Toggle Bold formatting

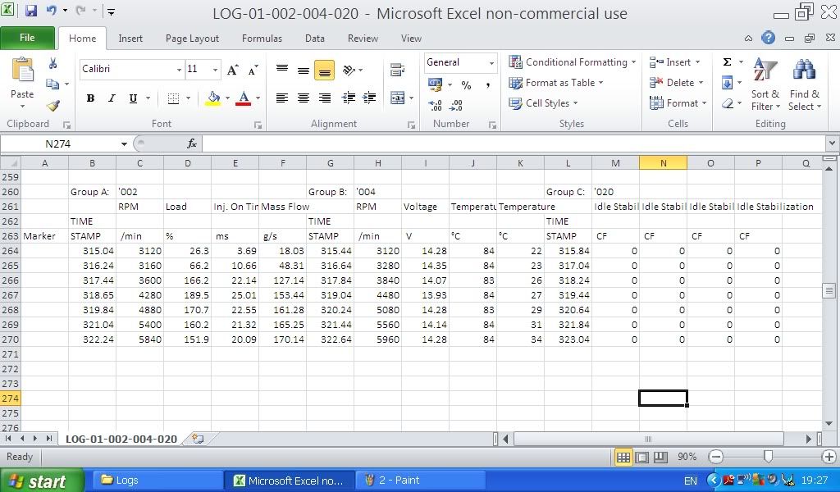click(90, 98)
